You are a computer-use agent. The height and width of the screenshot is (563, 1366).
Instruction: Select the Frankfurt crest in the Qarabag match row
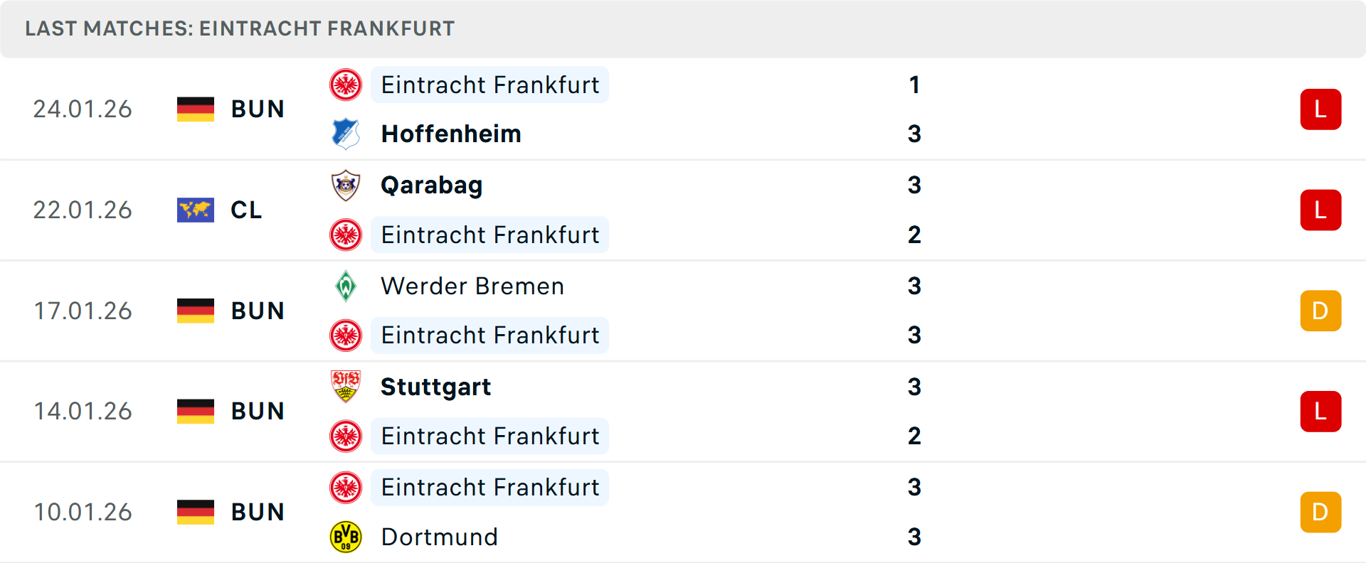pyautogui.click(x=346, y=235)
